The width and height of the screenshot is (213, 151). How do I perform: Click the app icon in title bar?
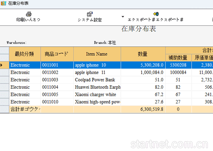pyautogui.click(x=3, y=3)
